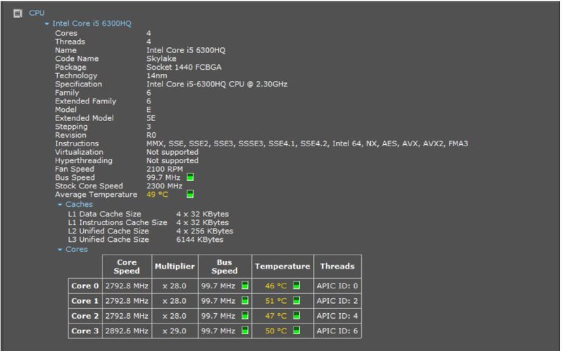Select the Core 1 row header
Screen dimensions: 563x351
pos(85,301)
